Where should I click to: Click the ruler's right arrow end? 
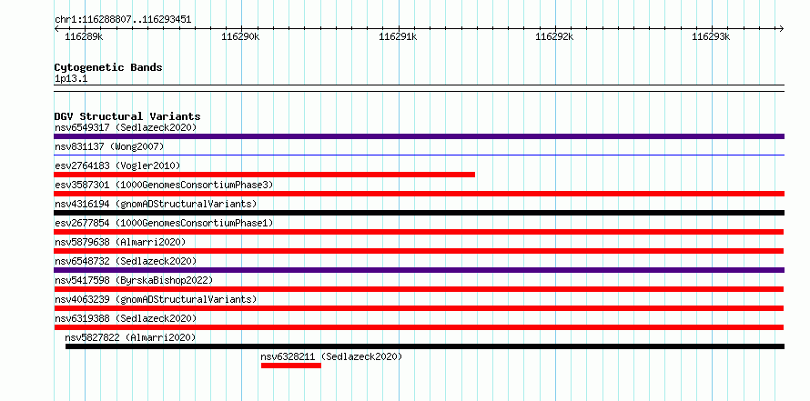pos(781,28)
